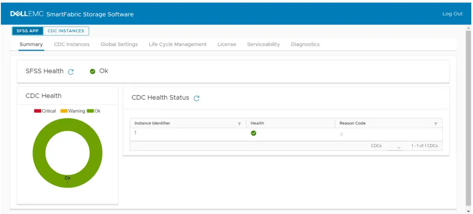Click the Instance Identifier column header

(x=152, y=123)
